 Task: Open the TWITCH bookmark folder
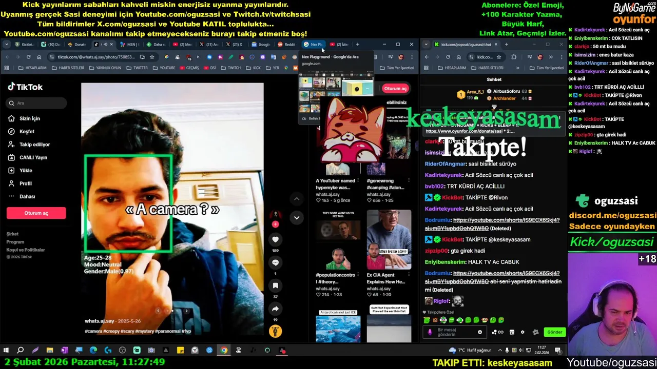tap(231, 68)
